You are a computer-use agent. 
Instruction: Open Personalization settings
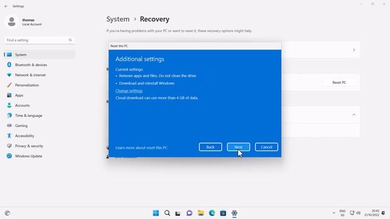click(39, 85)
